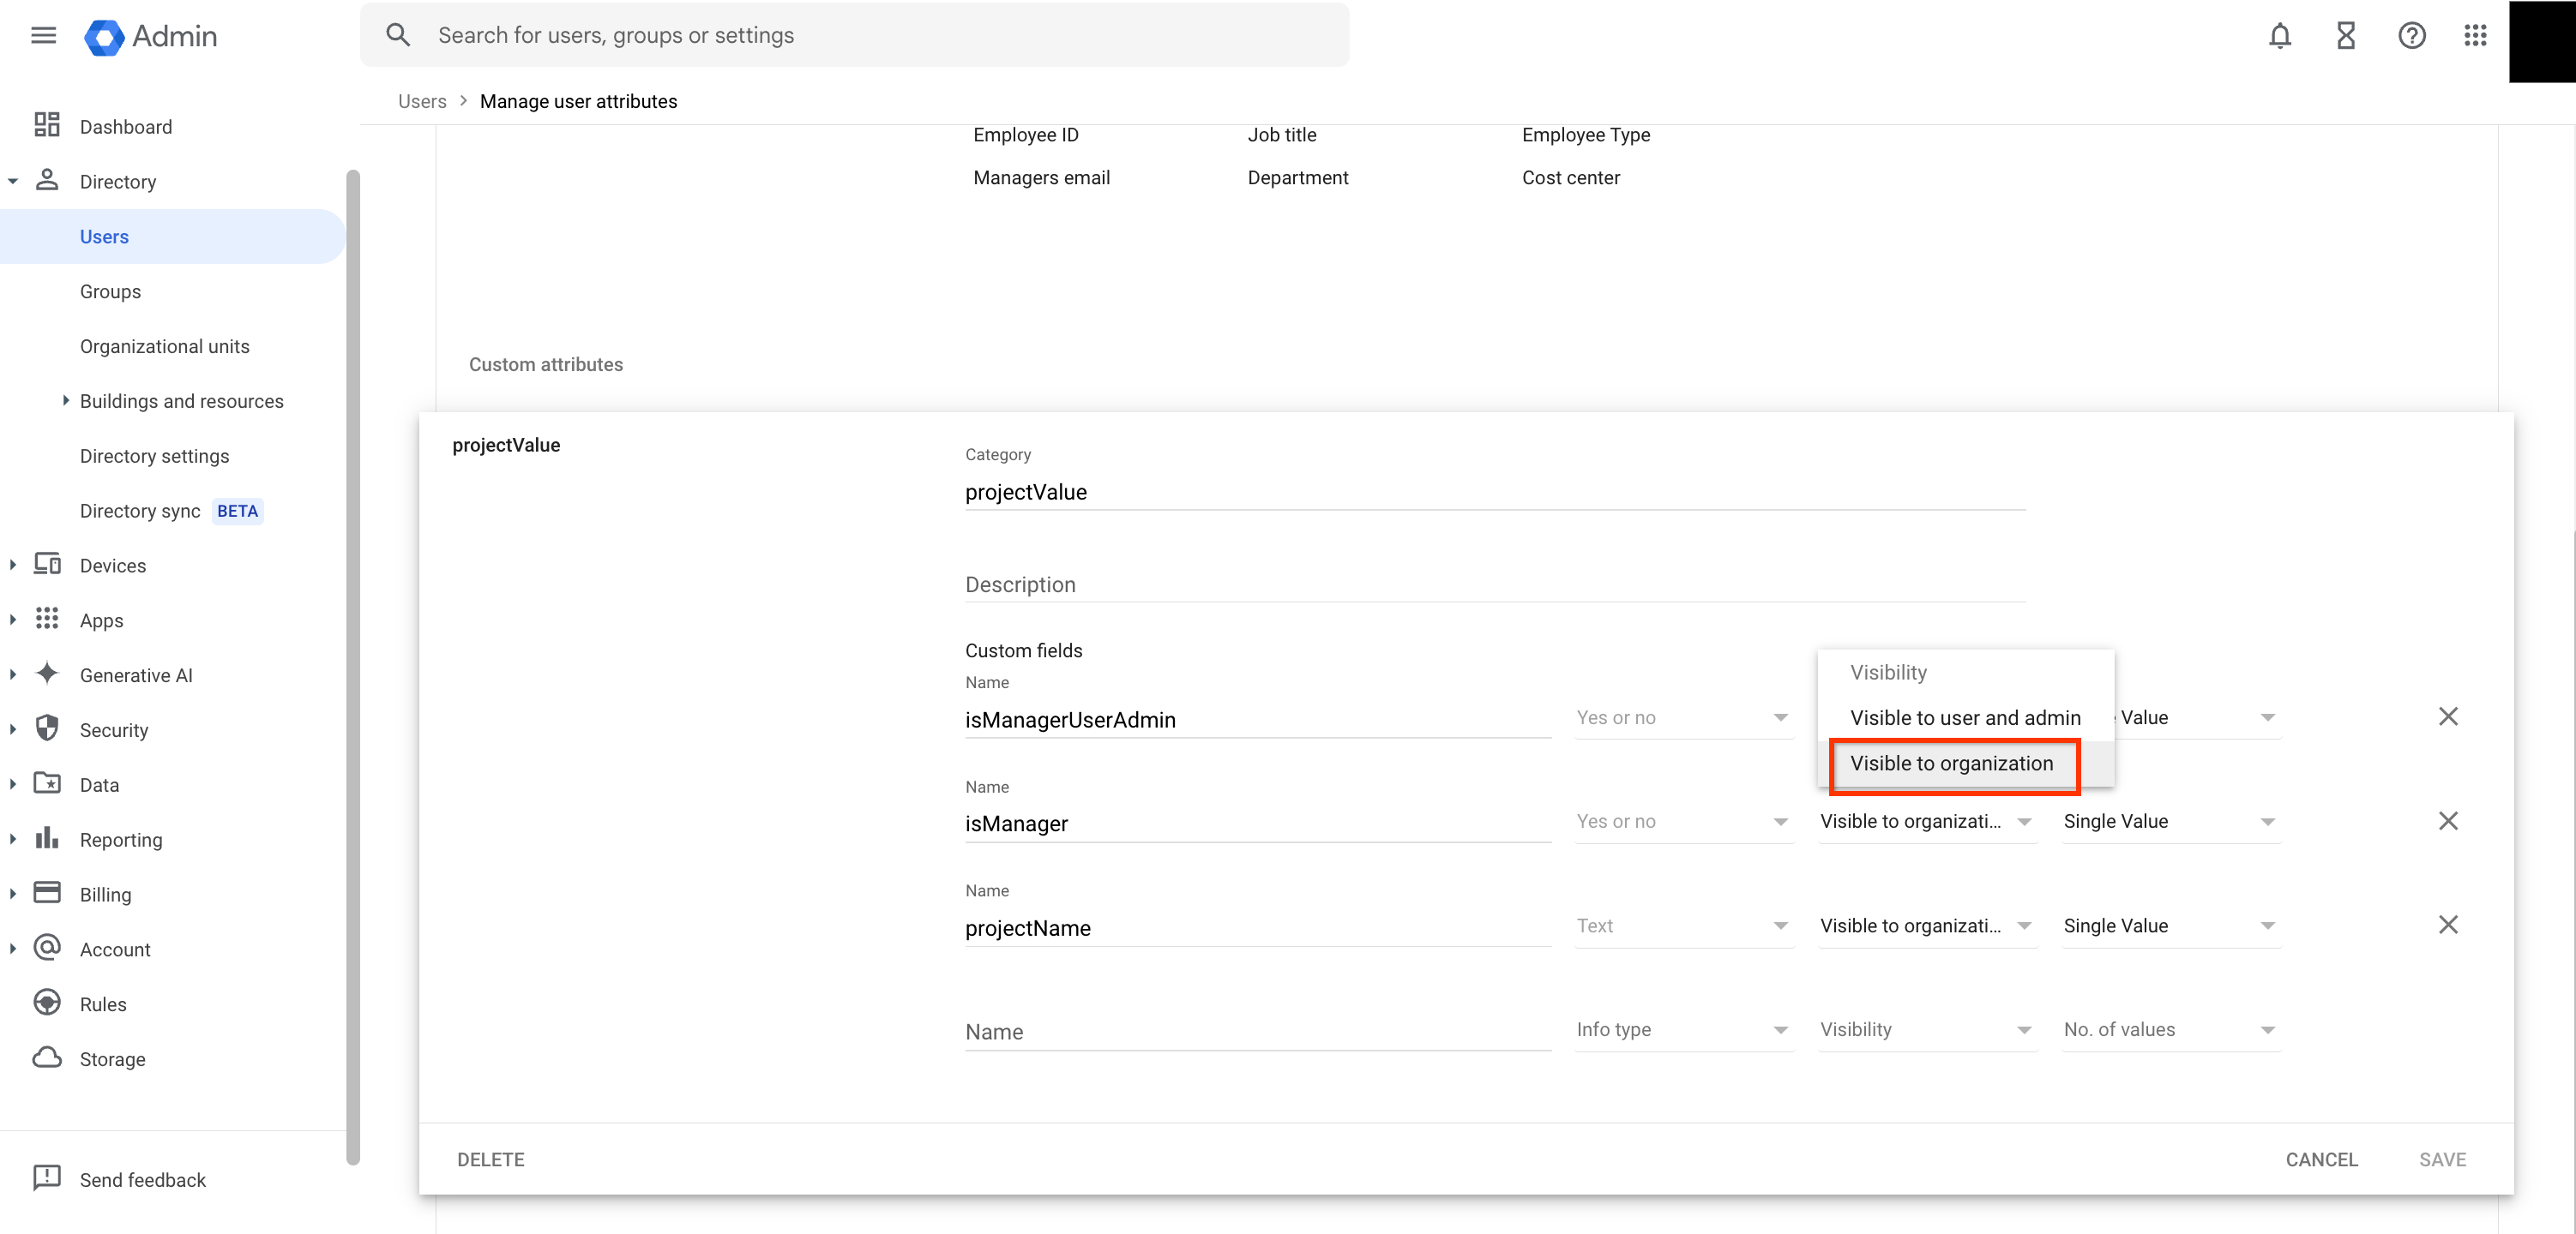Viewport: 2576px width, 1234px height.
Task: Select the Dashboard icon in sidebar
Action: (47, 125)
